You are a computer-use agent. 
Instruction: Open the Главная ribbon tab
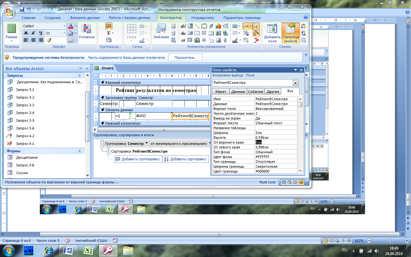tap(29, 18)
